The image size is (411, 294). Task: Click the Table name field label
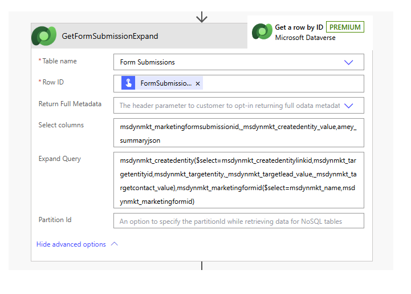click(x=59, y=61)
